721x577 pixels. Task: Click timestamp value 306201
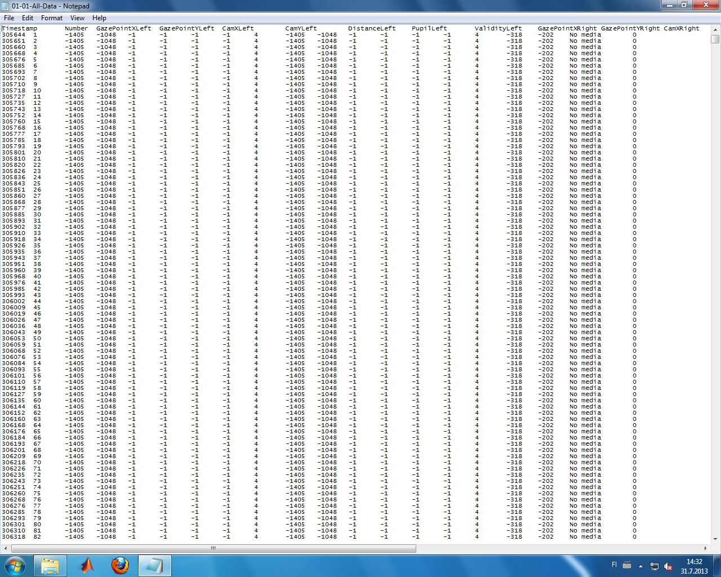14,450
